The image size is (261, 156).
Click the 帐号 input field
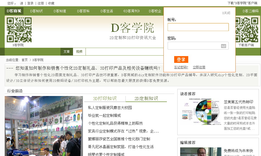pos(198,27)
